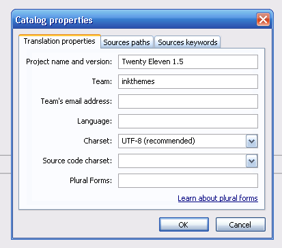Viewport: 282px width, 248px height.
Task: Open the Sources keywords tab
Action: coord(188,42)
